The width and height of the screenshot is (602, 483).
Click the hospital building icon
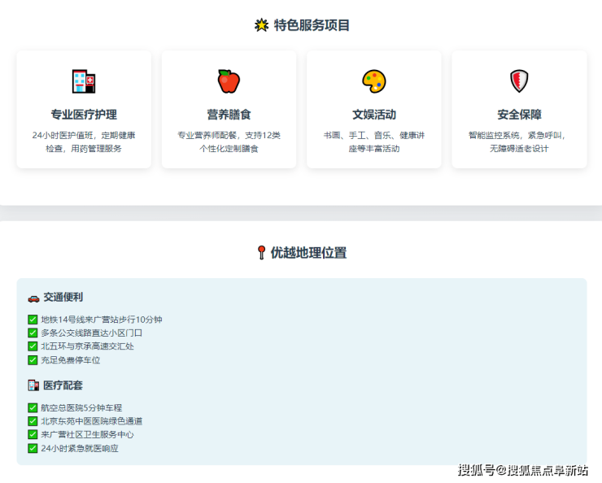point(84,81)
